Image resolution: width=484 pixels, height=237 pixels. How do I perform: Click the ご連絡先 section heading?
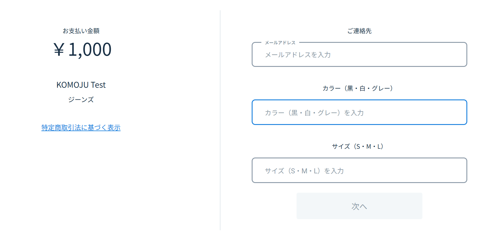point(359,31)
